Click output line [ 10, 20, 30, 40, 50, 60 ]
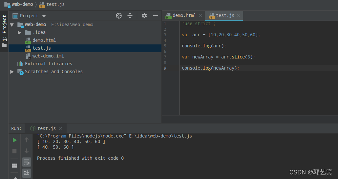The height and width of the screenshot is (179, 338). click(x=71, y=142)
